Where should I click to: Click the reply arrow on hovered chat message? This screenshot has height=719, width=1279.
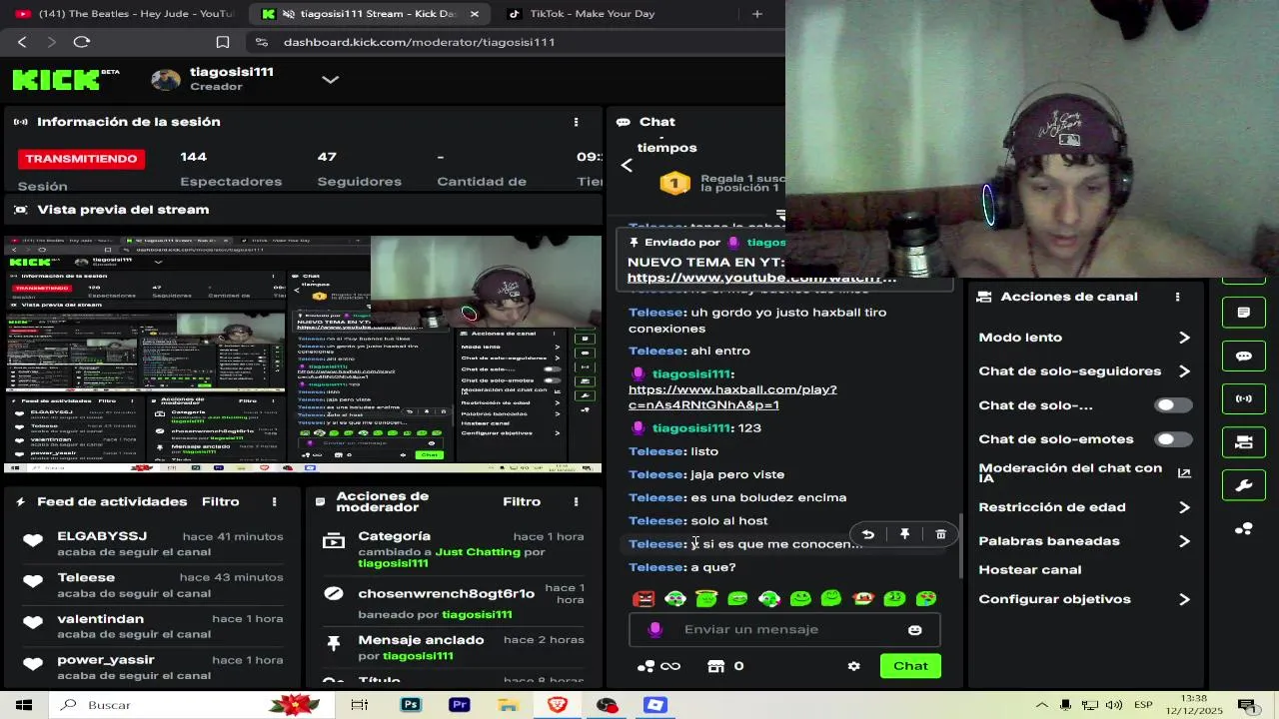[x=868, y=535]
